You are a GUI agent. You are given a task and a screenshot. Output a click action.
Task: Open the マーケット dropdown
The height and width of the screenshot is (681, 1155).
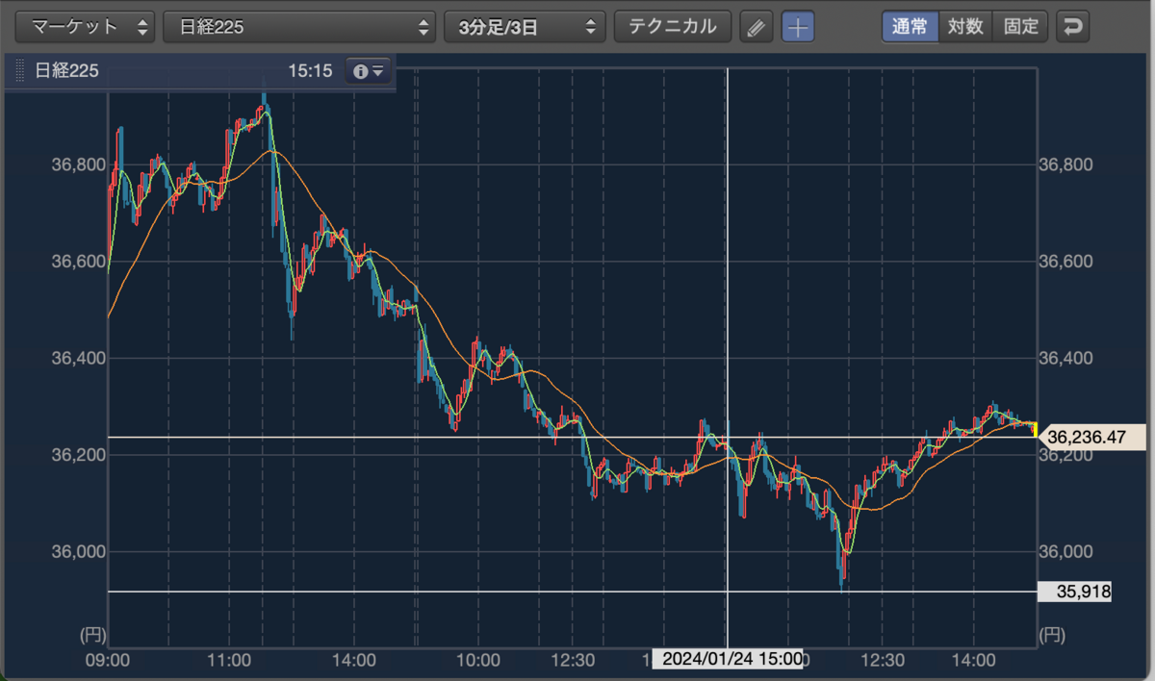tap(86, 26)
